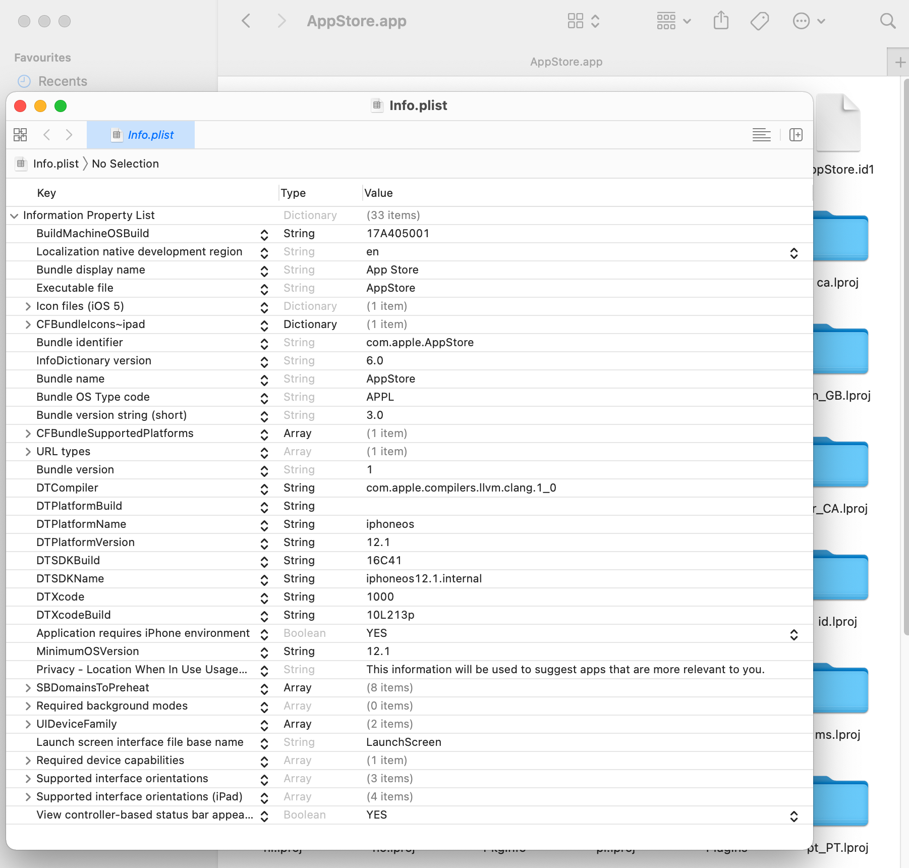Expand the URL types array
Image resolution: width=909 pixels, height=868 pixels.
pyautogui.click(x=28, y=452)
